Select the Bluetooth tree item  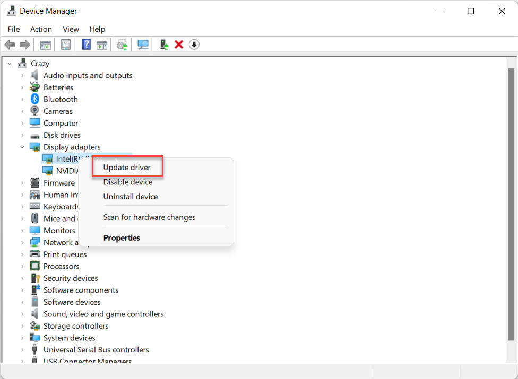coord(61,100)
